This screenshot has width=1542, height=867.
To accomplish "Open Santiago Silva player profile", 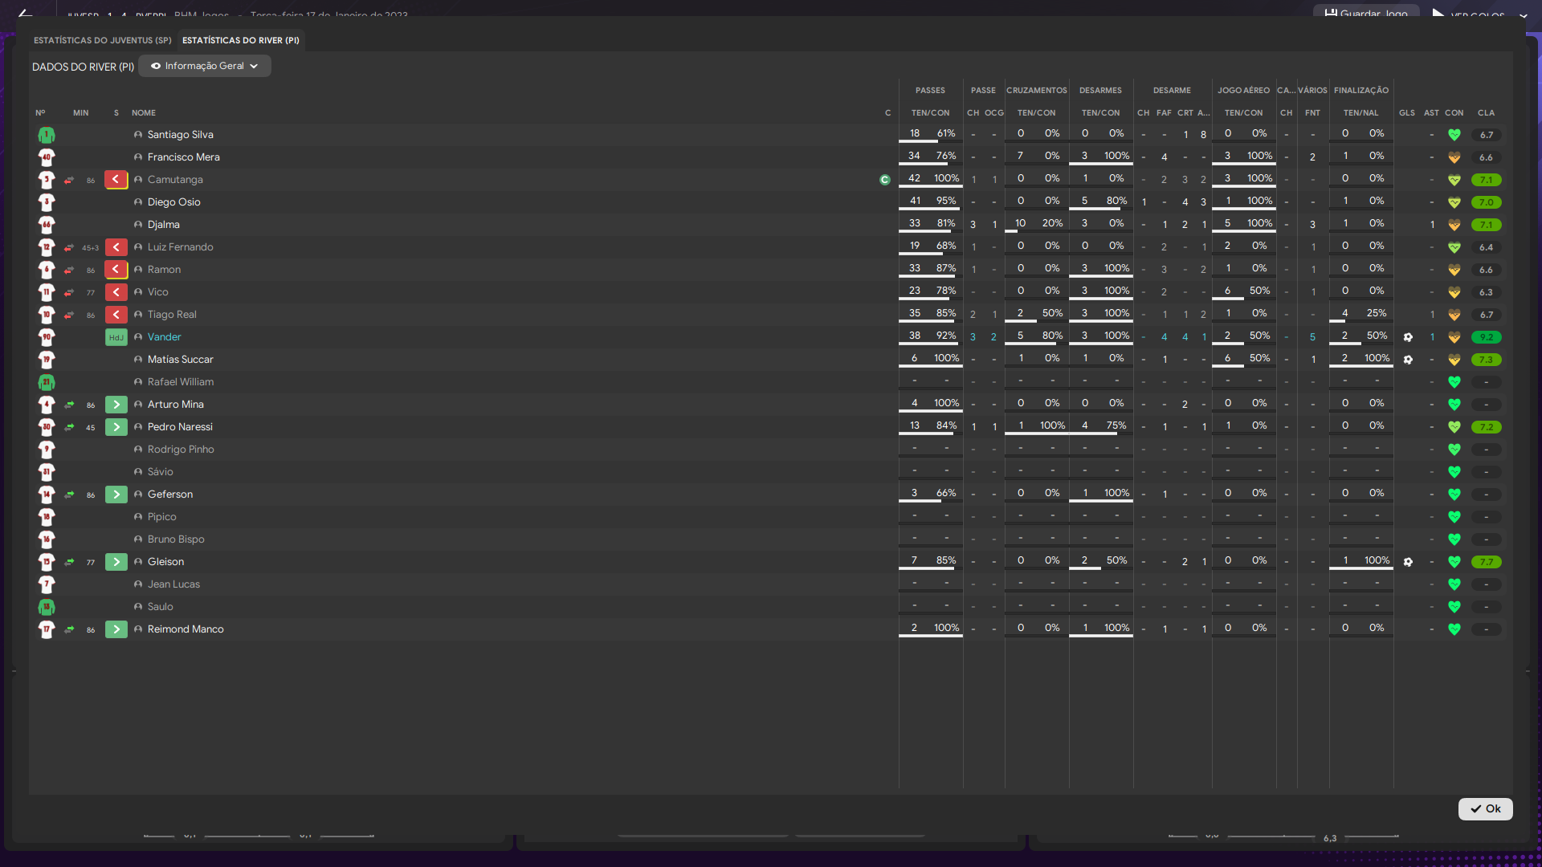I will coord(180,135).
